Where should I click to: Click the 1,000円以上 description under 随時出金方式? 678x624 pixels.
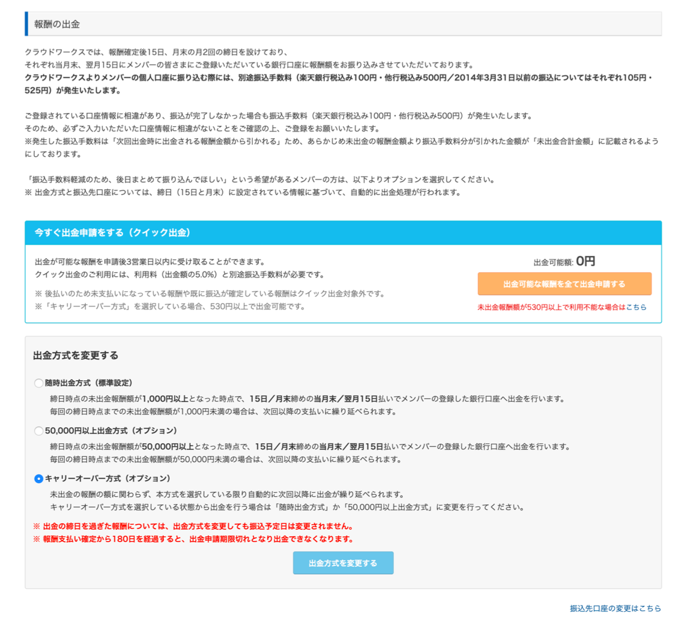click(307, 399)
